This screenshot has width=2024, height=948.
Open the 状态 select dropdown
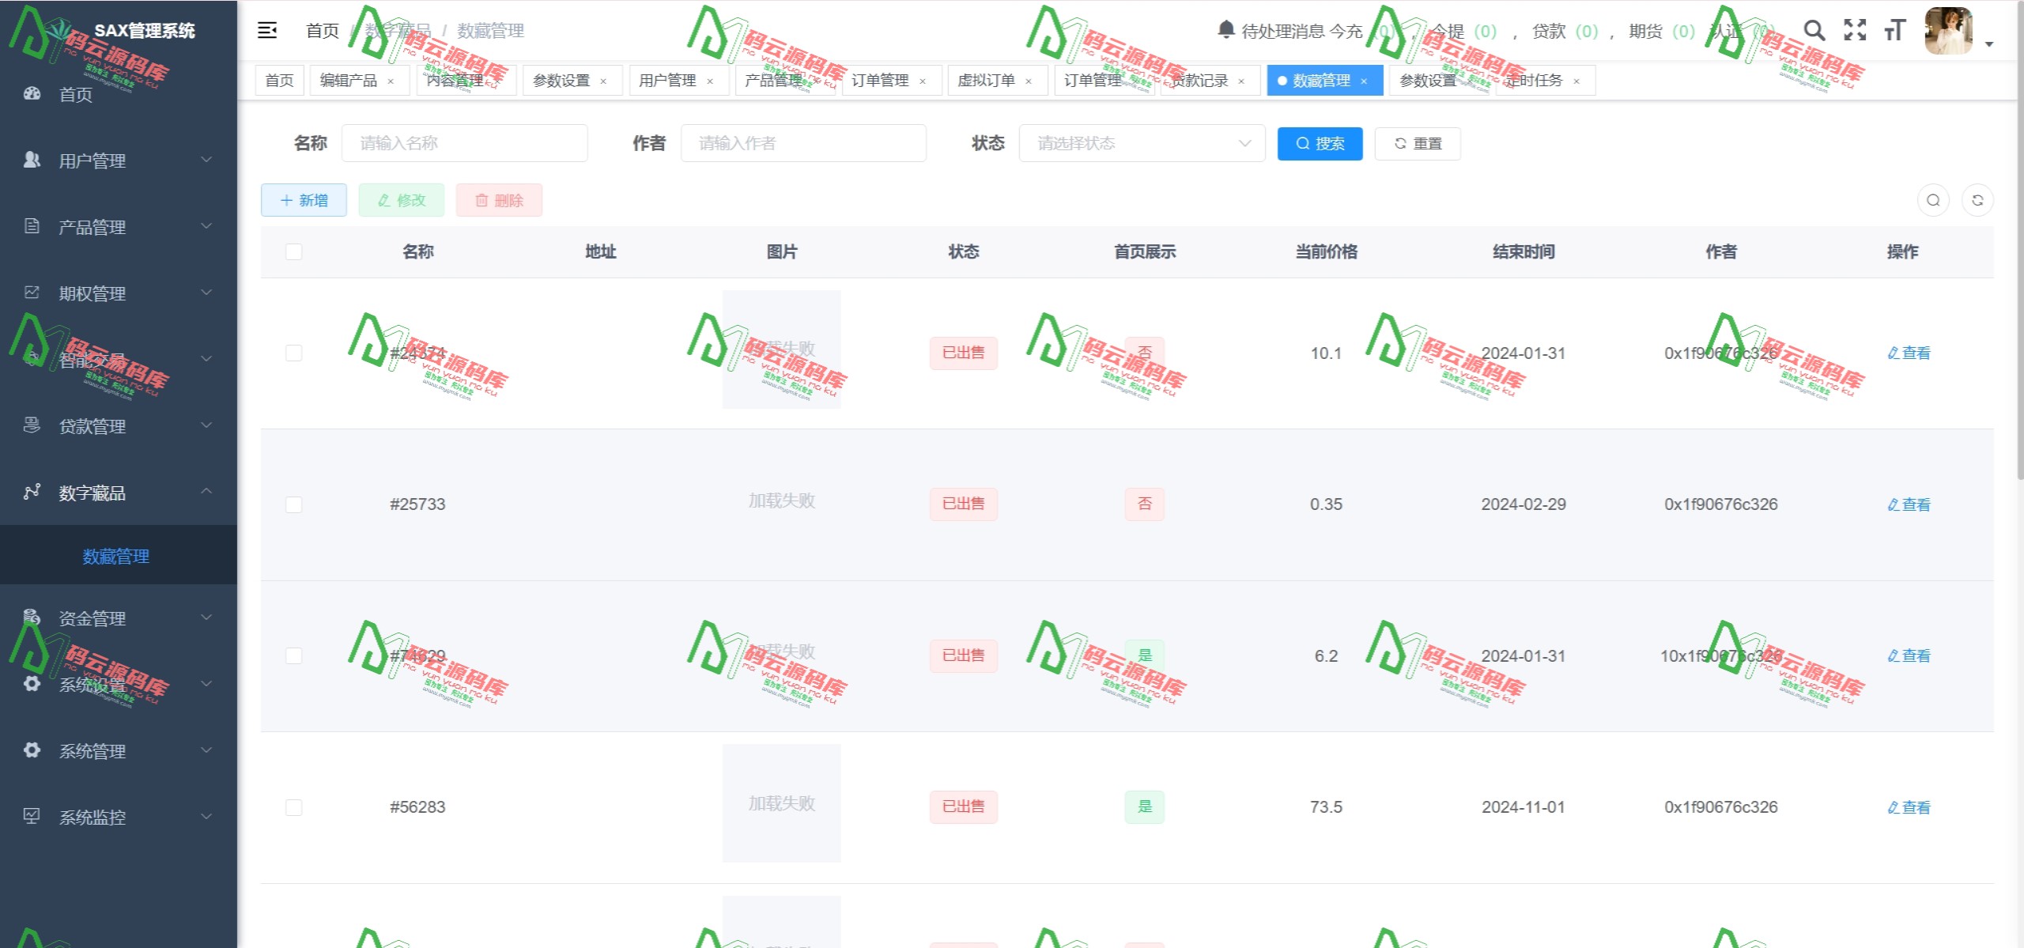1142,143
